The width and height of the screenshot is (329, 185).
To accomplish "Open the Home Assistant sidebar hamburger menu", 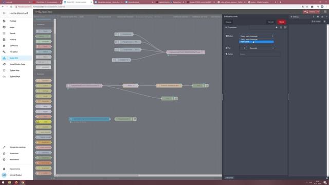I will (x=4, y=13).
